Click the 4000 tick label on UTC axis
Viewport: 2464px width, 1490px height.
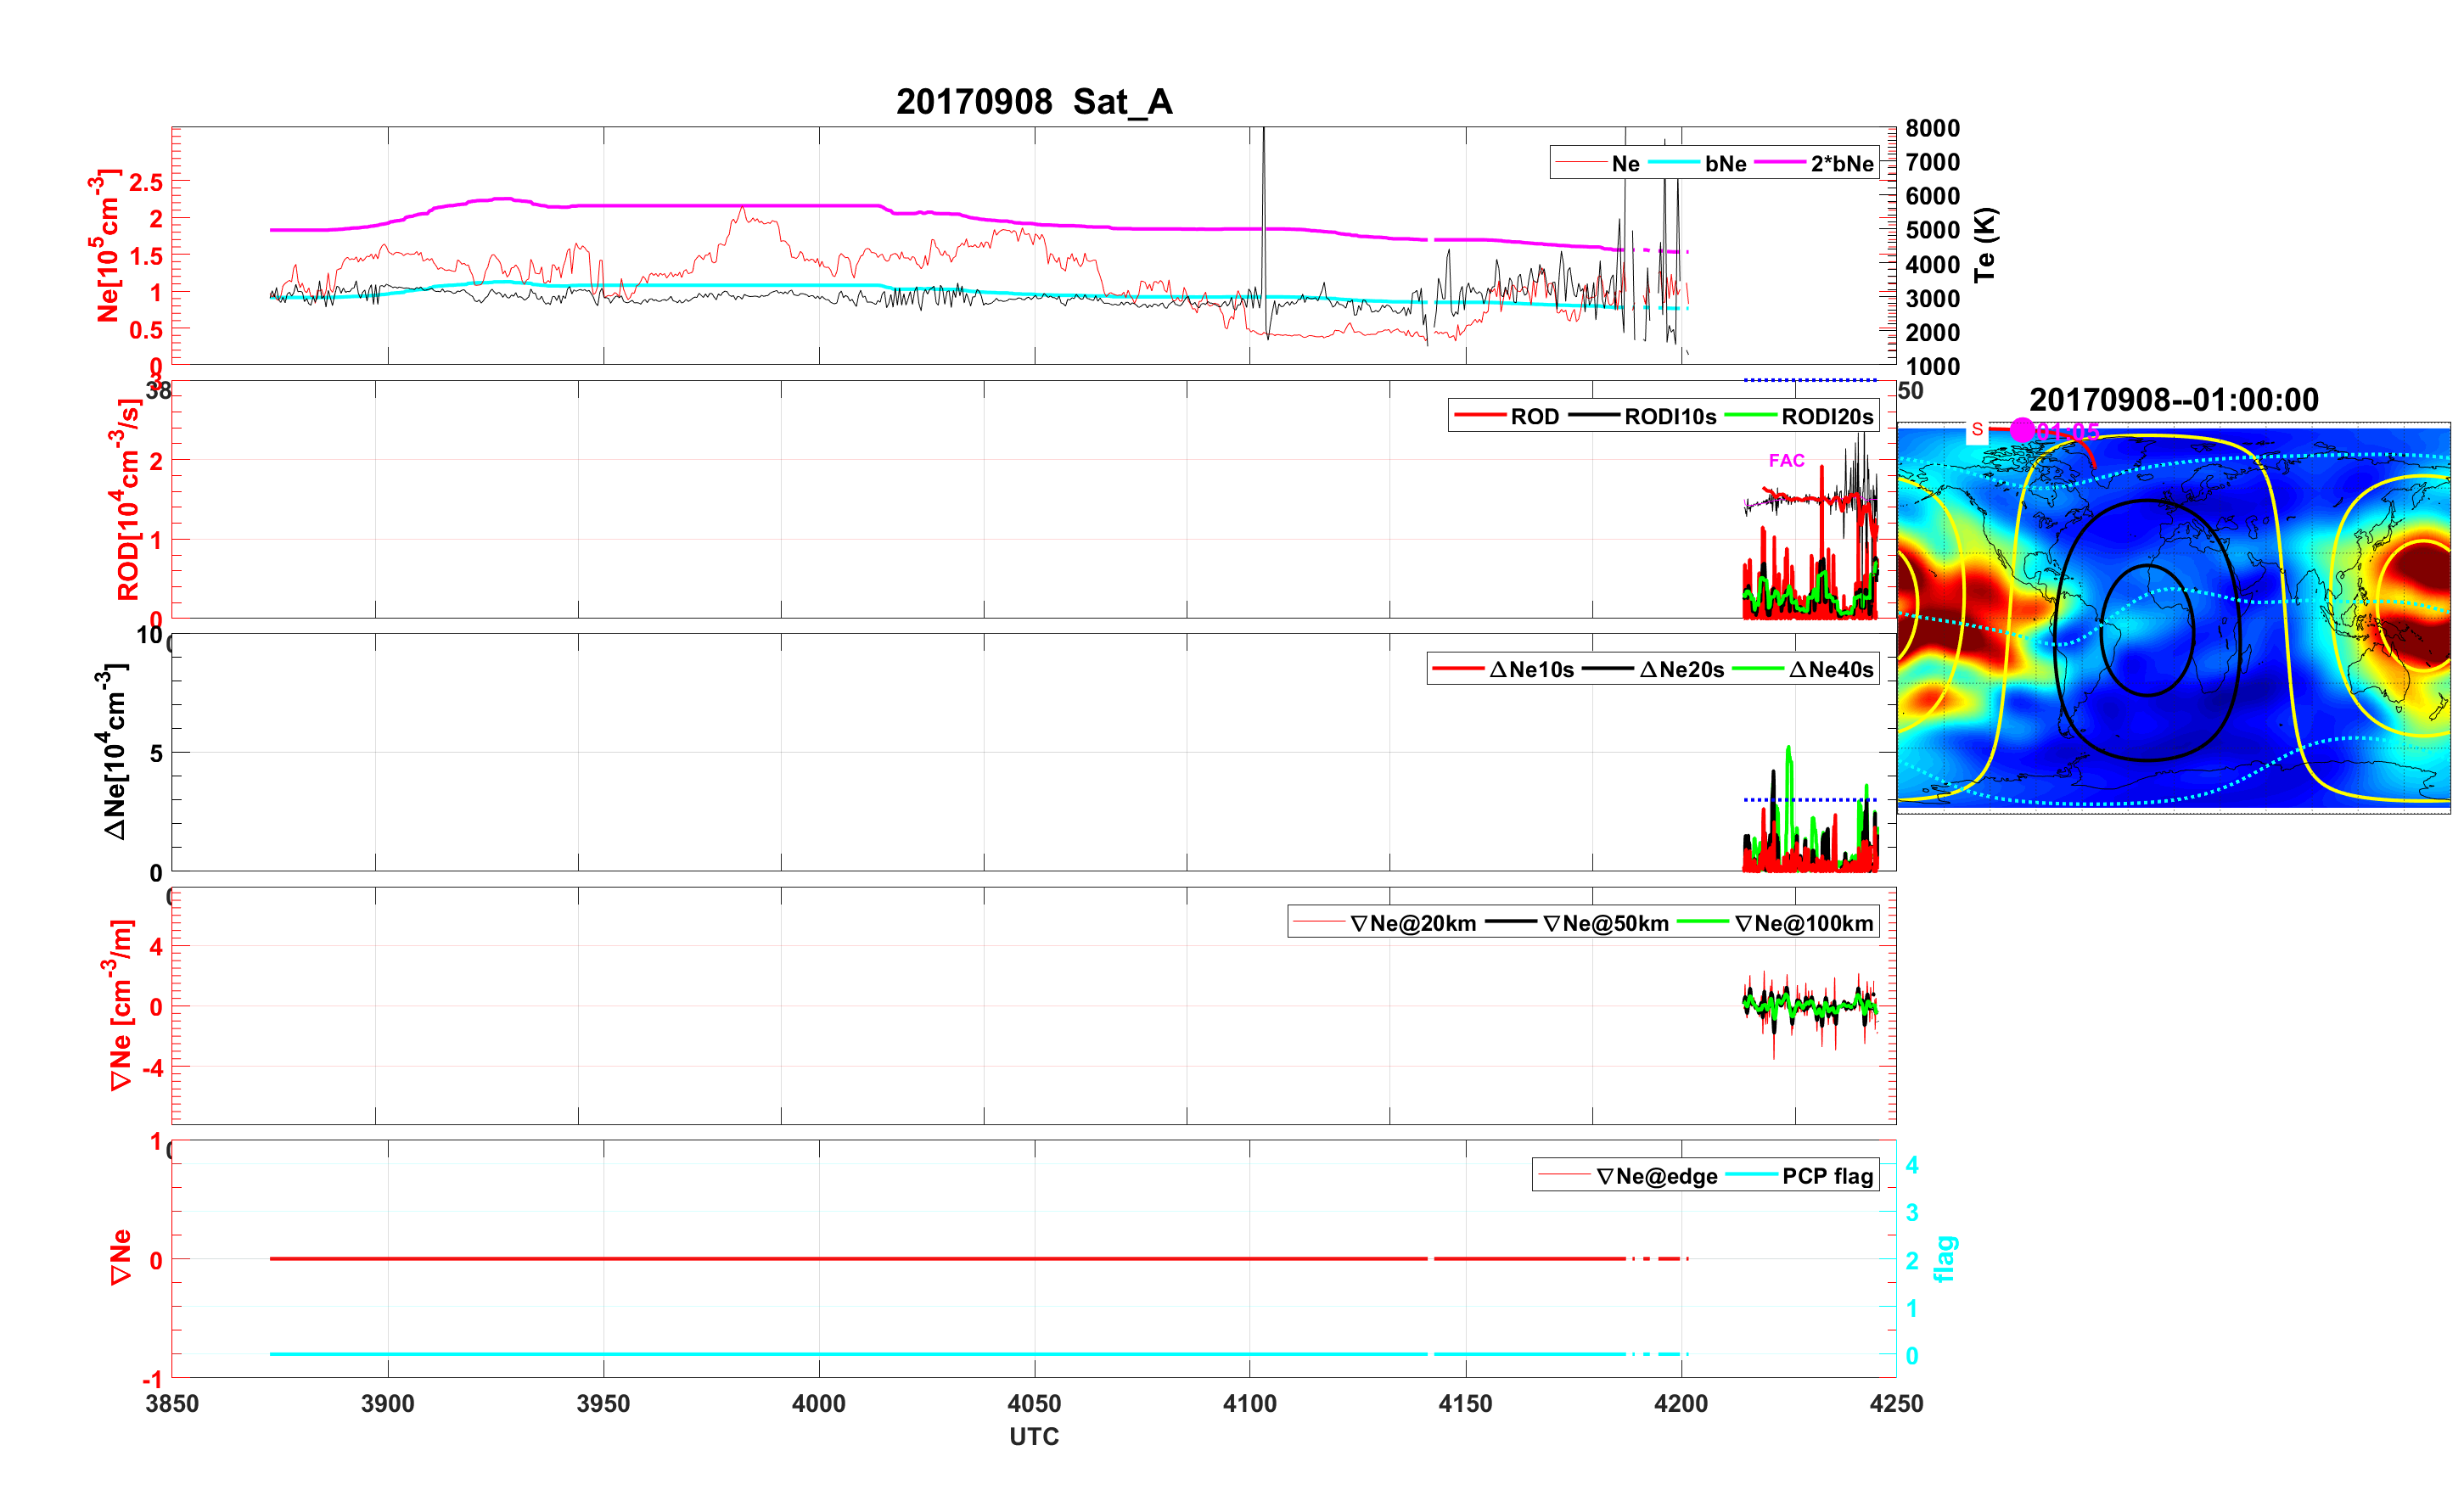[x=818, y=1404]
